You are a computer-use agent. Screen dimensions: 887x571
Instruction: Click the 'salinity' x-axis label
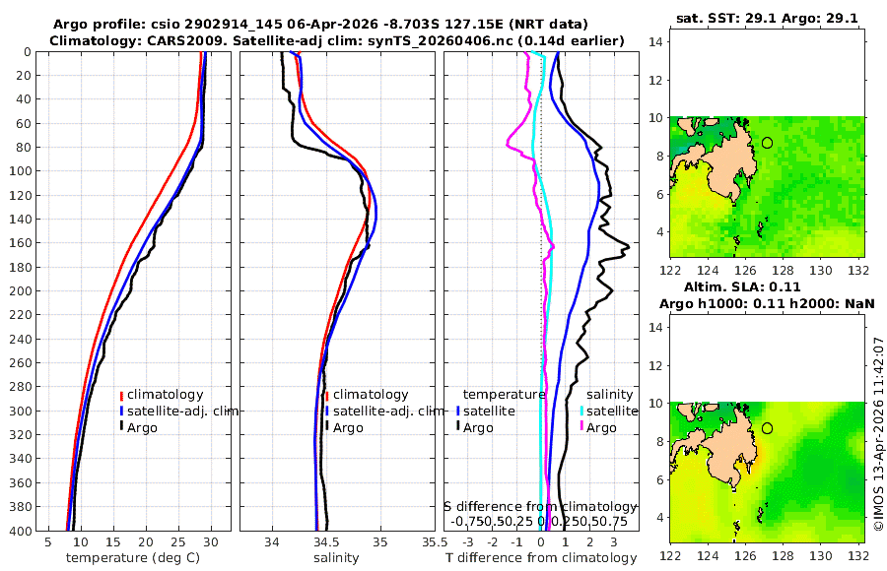(x=336, y=557)
